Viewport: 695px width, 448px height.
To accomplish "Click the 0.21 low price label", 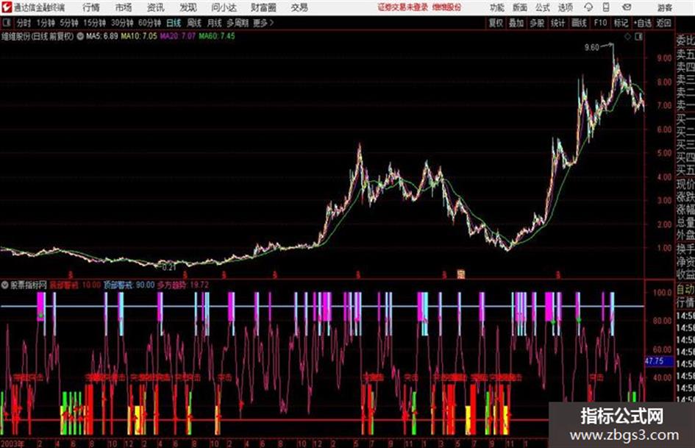I will [169, 268].
